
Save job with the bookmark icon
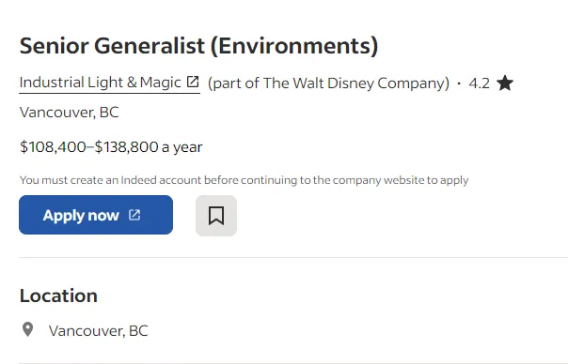[x=216, y=216]
